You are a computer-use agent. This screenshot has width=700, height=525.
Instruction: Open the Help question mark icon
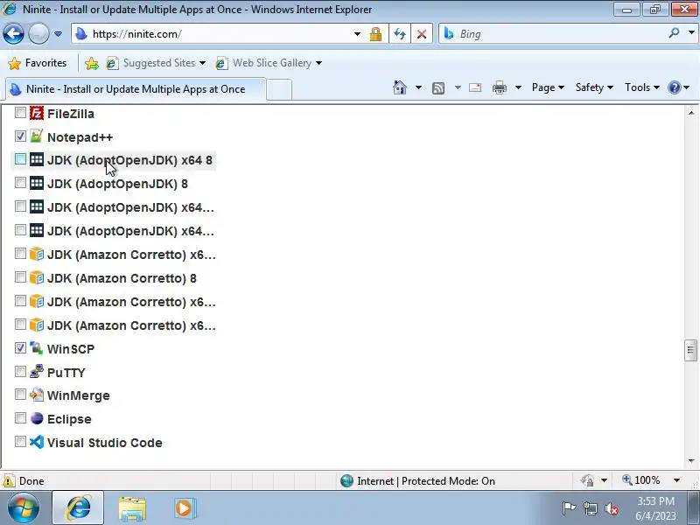674,87
